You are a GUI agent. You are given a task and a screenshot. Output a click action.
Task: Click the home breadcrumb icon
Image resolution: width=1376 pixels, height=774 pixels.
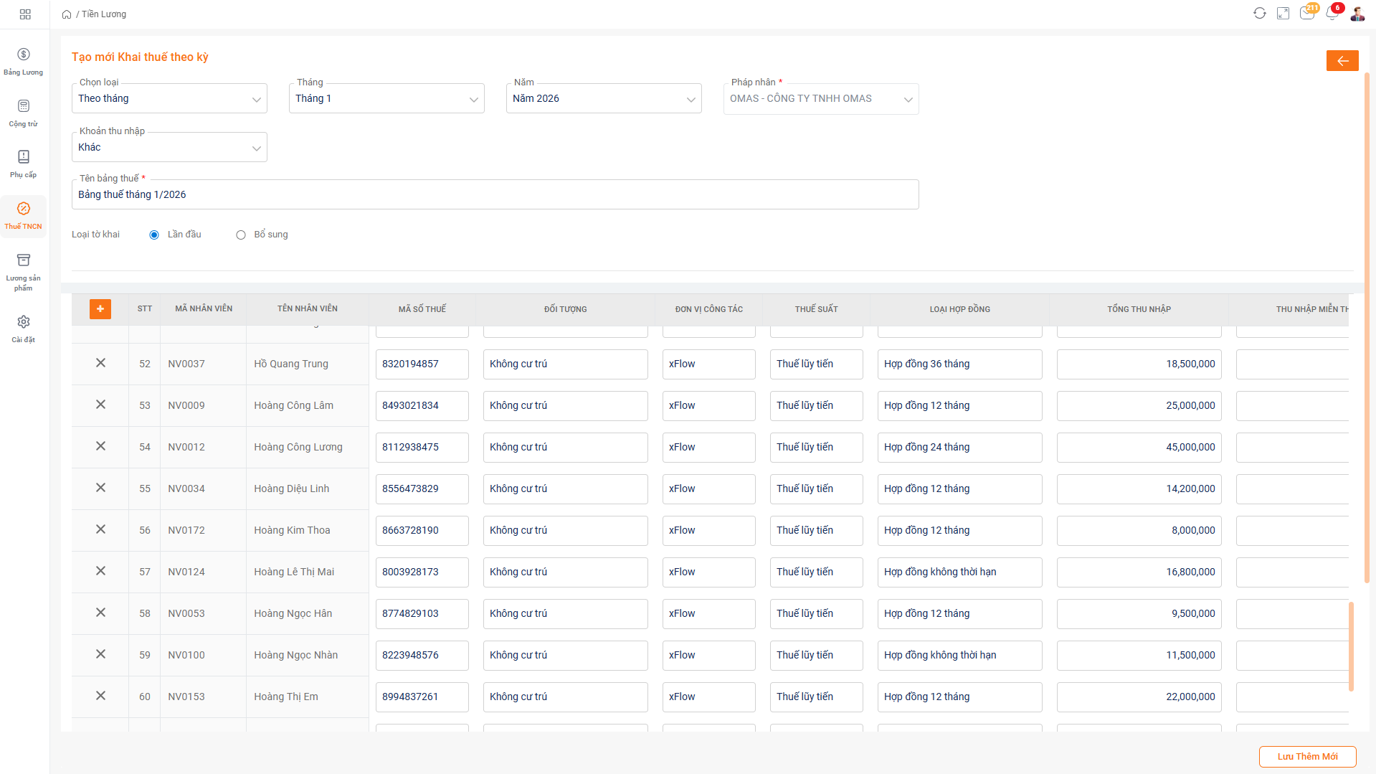click(x=67, y=14)
